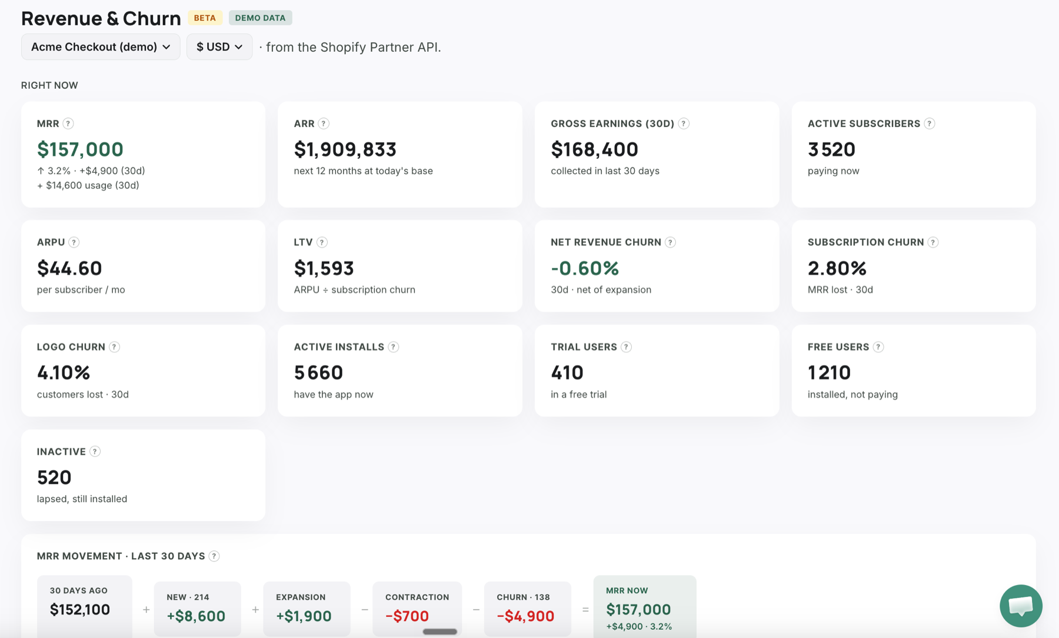Viewport: 1059px width, 638px height.
Task: Show help for Free Users
Action: [878, 347]
